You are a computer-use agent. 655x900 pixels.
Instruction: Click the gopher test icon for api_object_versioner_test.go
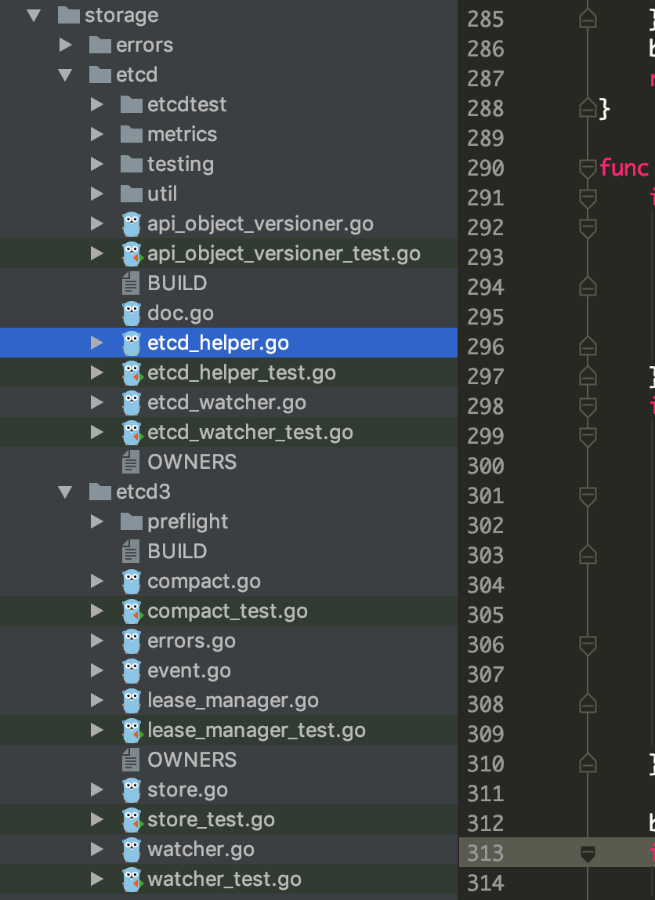coord(132,254)
